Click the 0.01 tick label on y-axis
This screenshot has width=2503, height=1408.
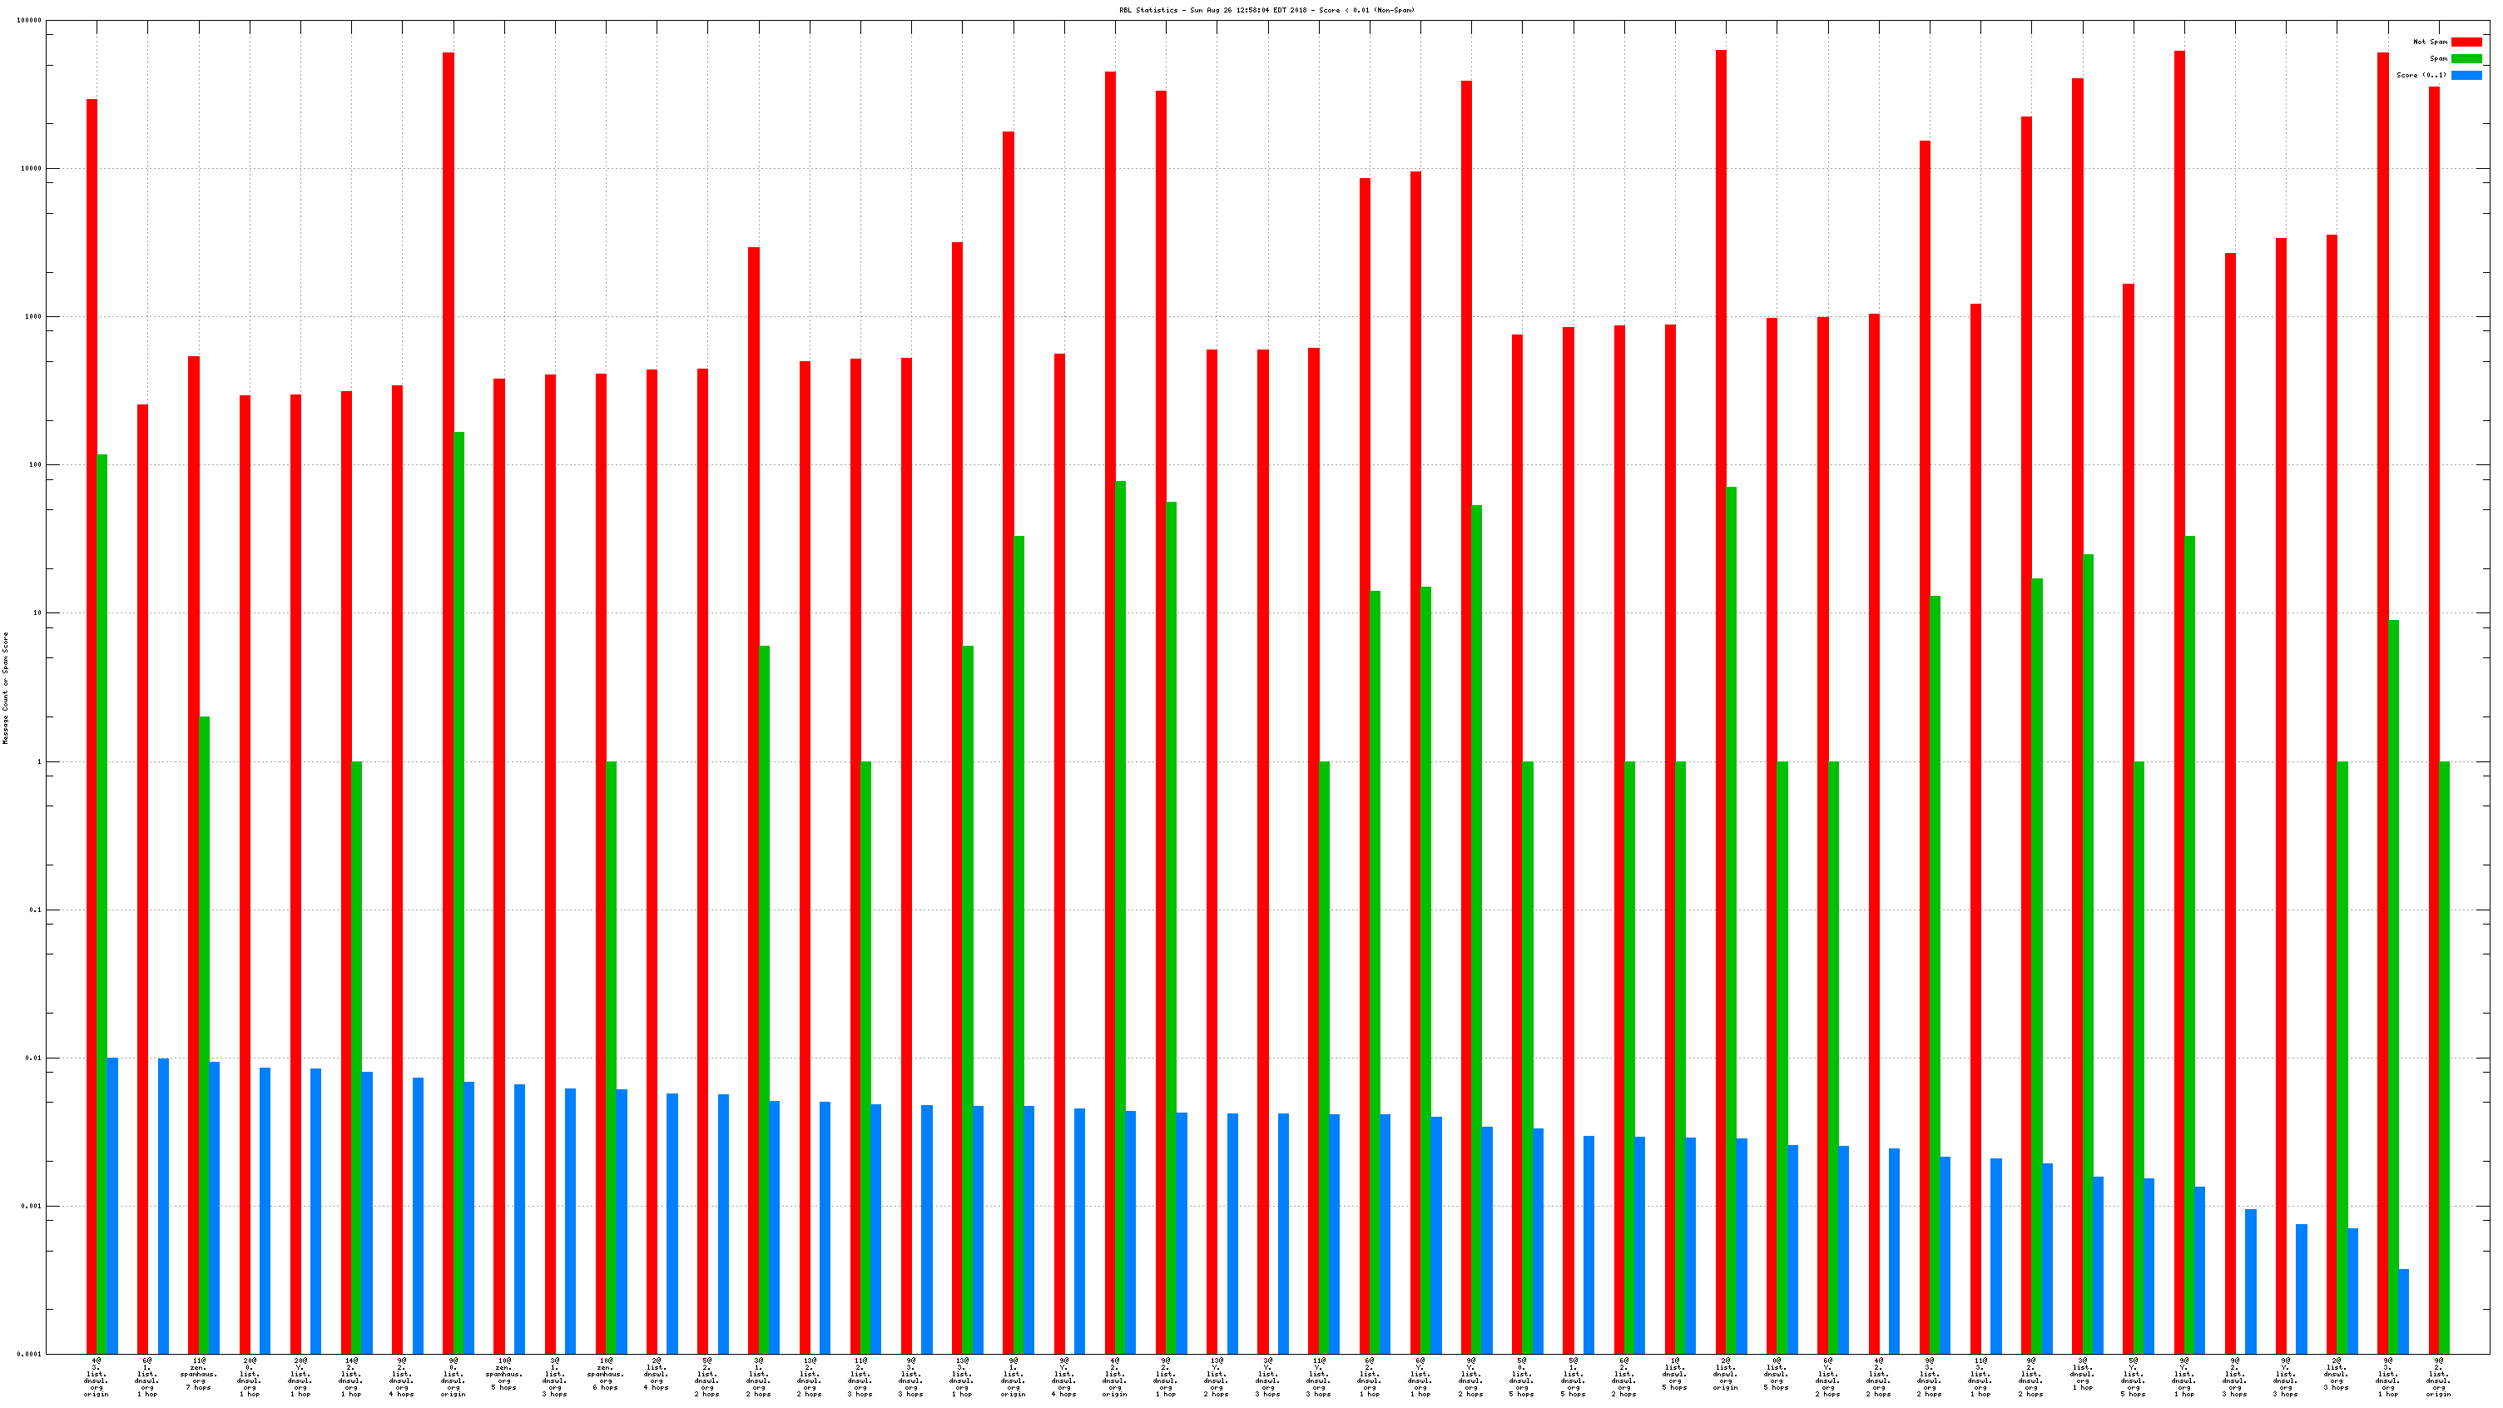(x=35, y=1057)
